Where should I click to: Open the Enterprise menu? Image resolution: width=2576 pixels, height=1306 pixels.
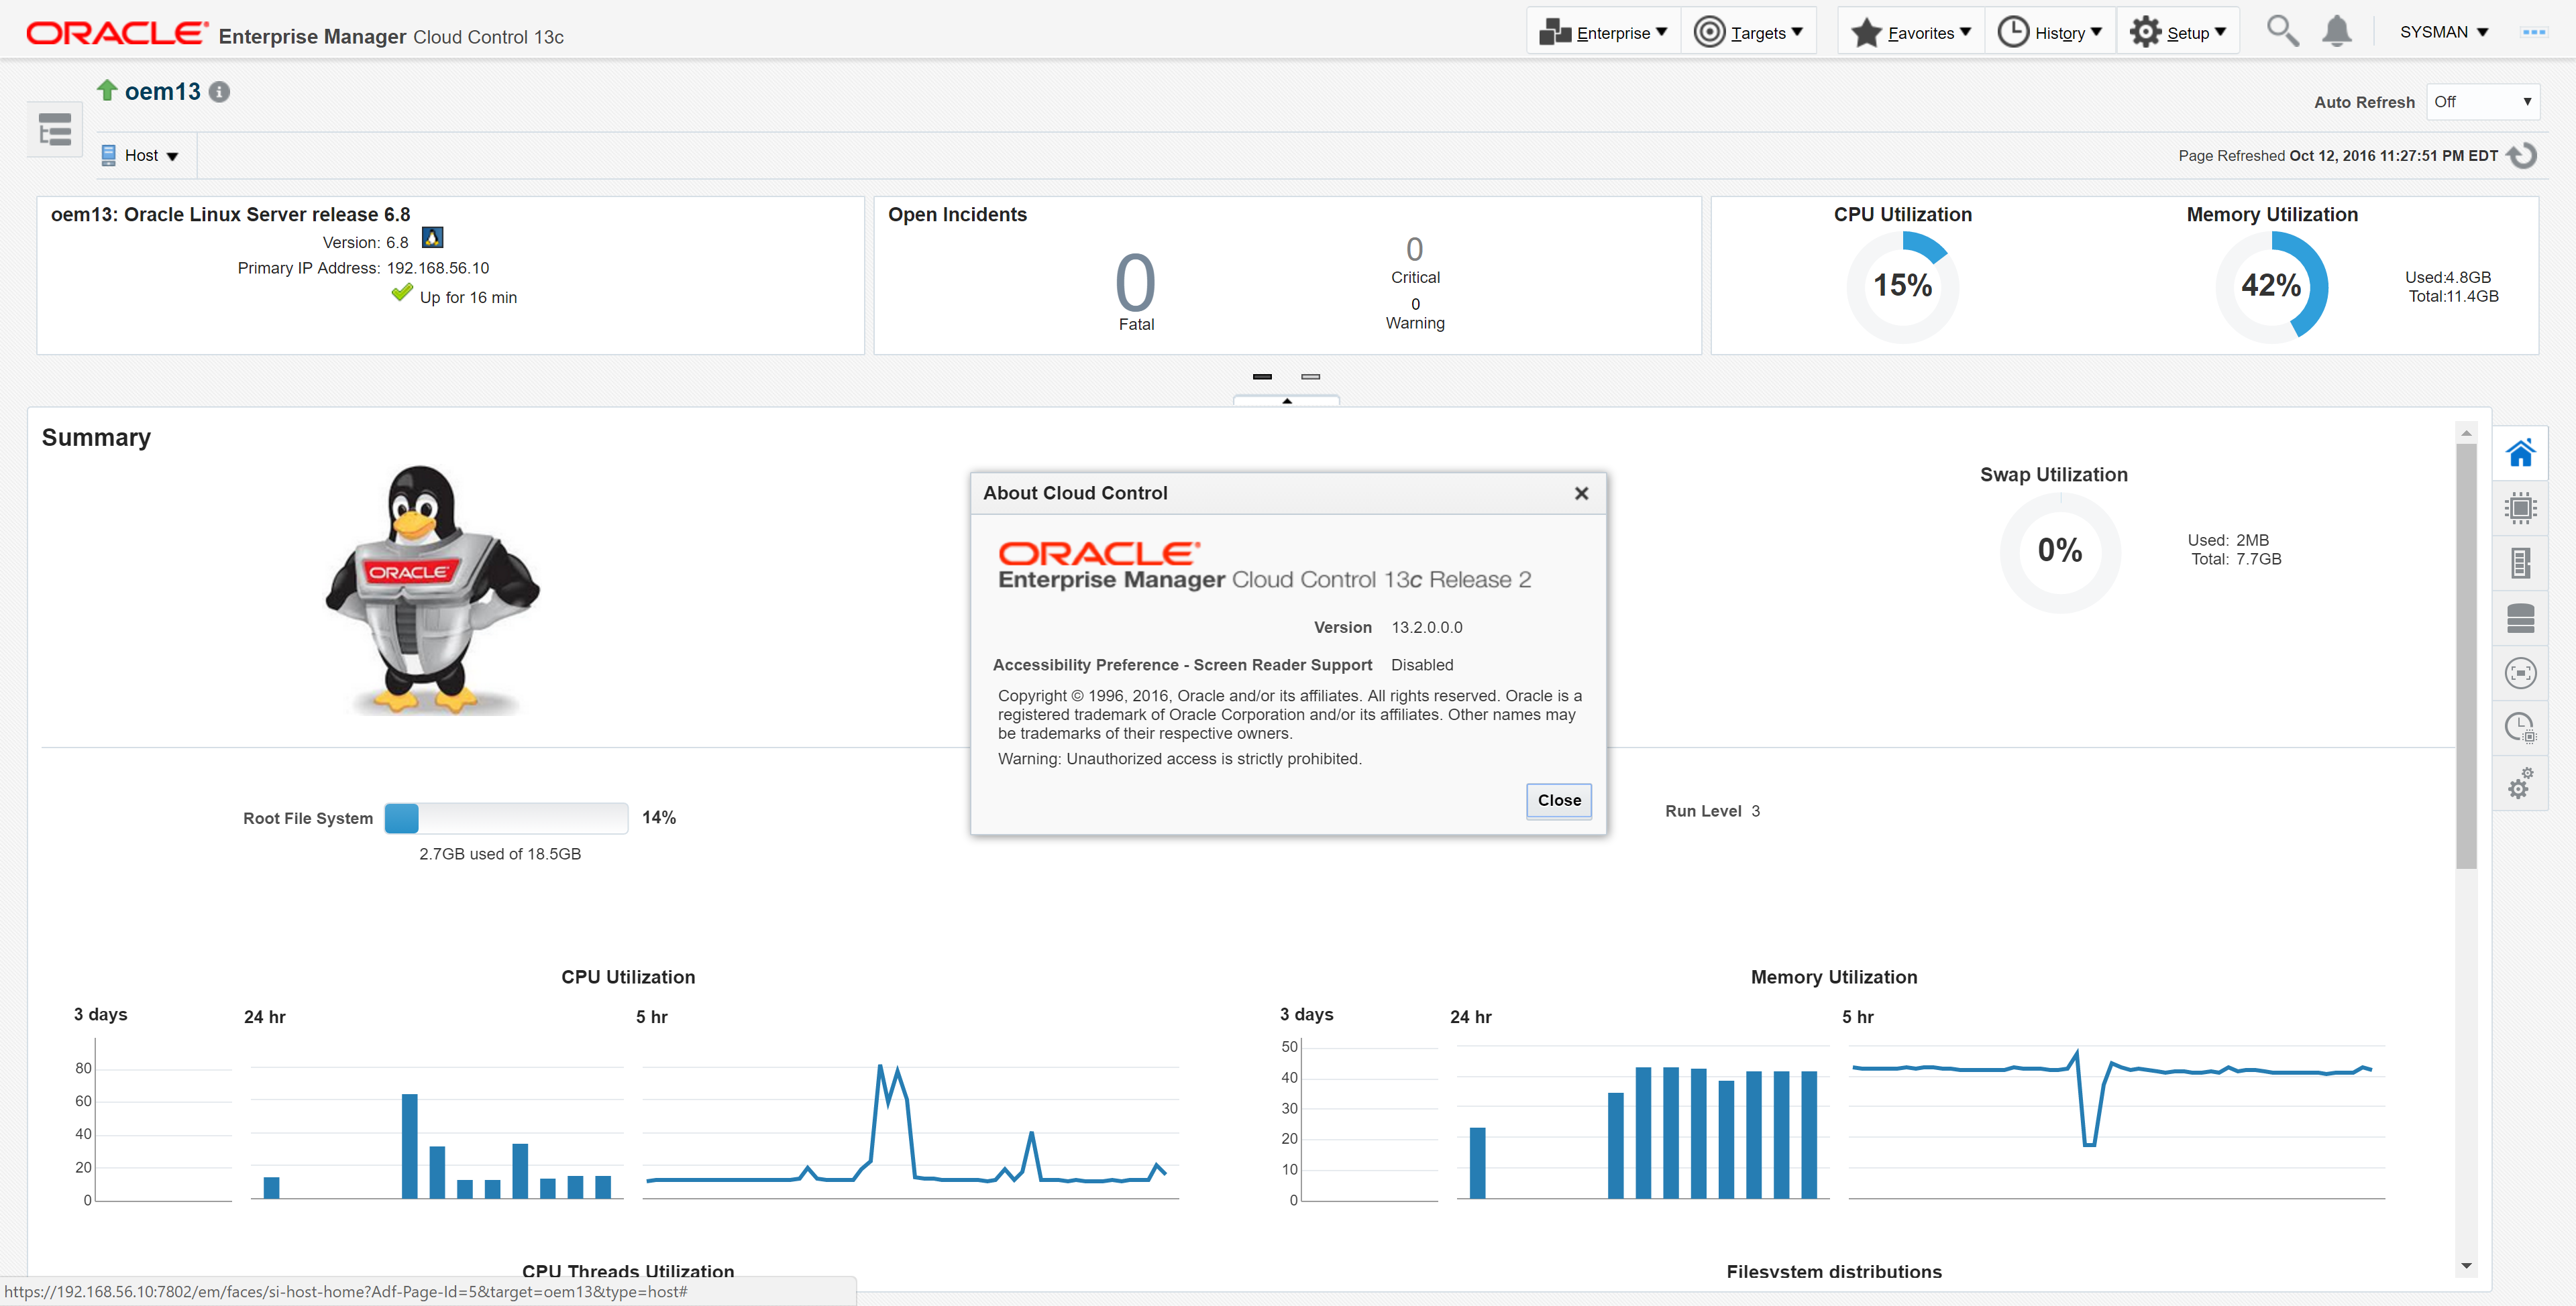point(1603,33)
